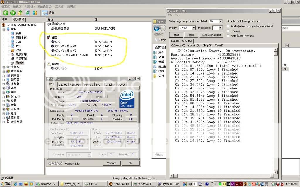
Task: Collapse the 電腦 node in the EVEREST tree
Action: pos(4,30)
